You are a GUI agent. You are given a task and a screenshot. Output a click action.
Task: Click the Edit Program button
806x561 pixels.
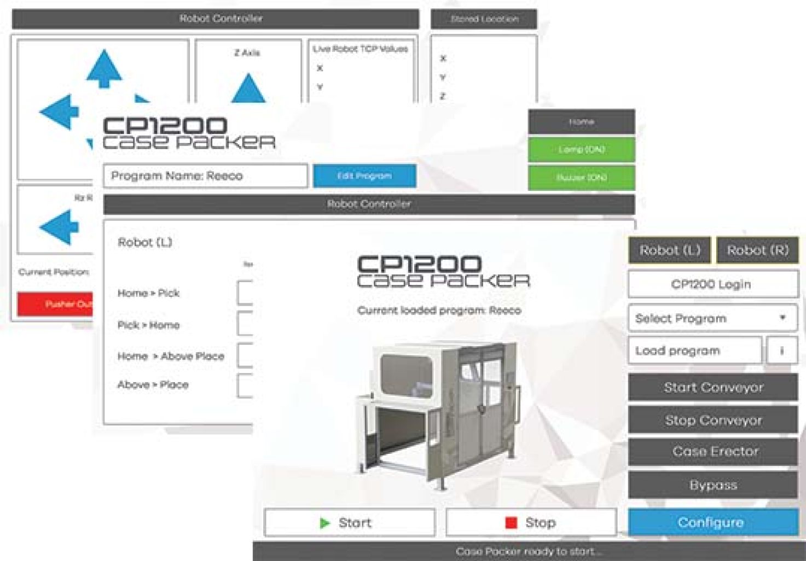tap(364, 176)
